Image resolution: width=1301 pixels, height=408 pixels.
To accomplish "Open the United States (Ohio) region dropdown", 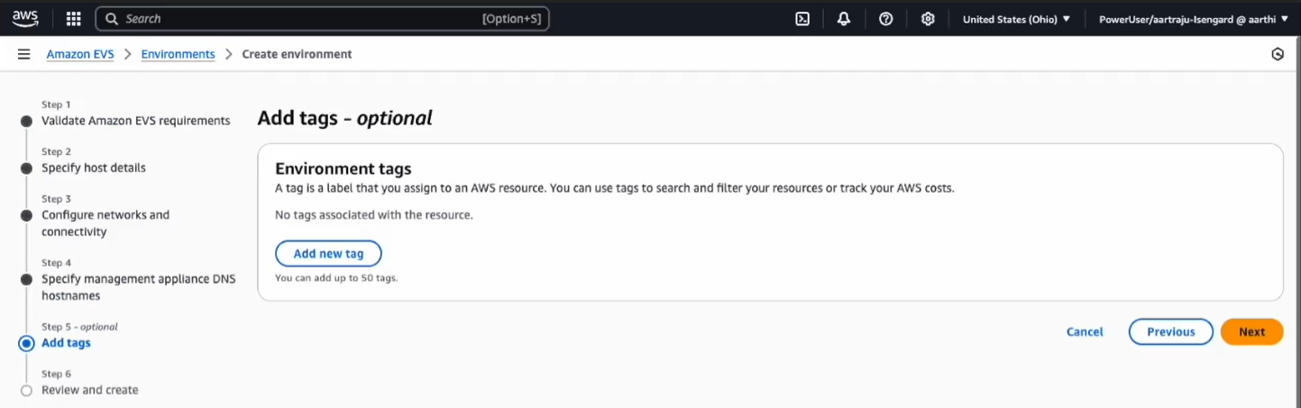I will coord(1016,19).
